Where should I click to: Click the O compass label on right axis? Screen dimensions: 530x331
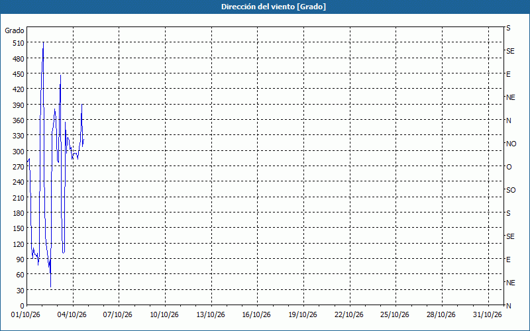[x=509, y=167]
